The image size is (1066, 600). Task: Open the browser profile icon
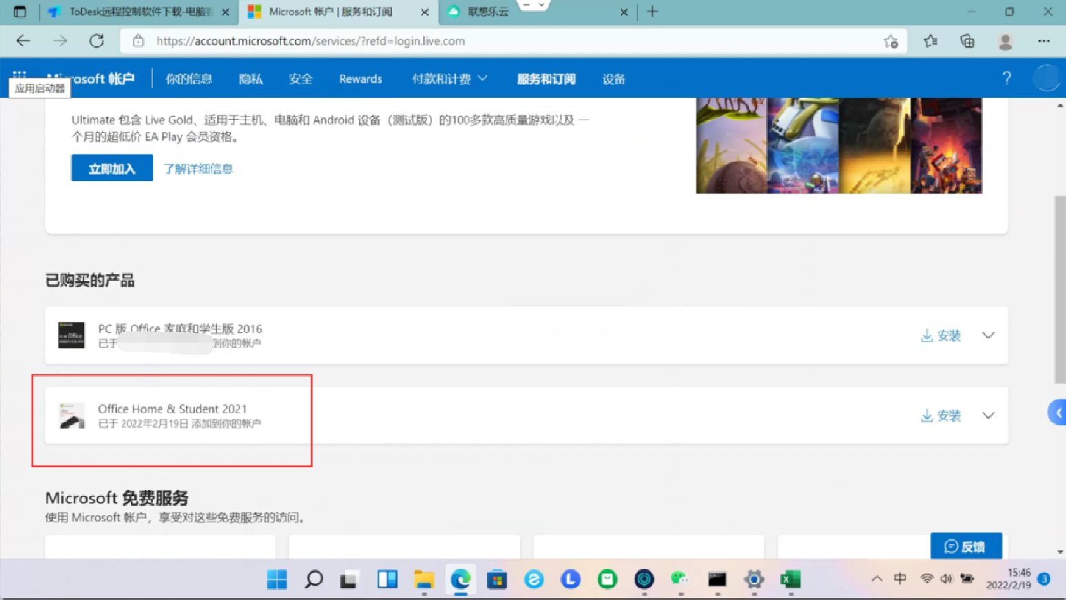pos(1005,41)
